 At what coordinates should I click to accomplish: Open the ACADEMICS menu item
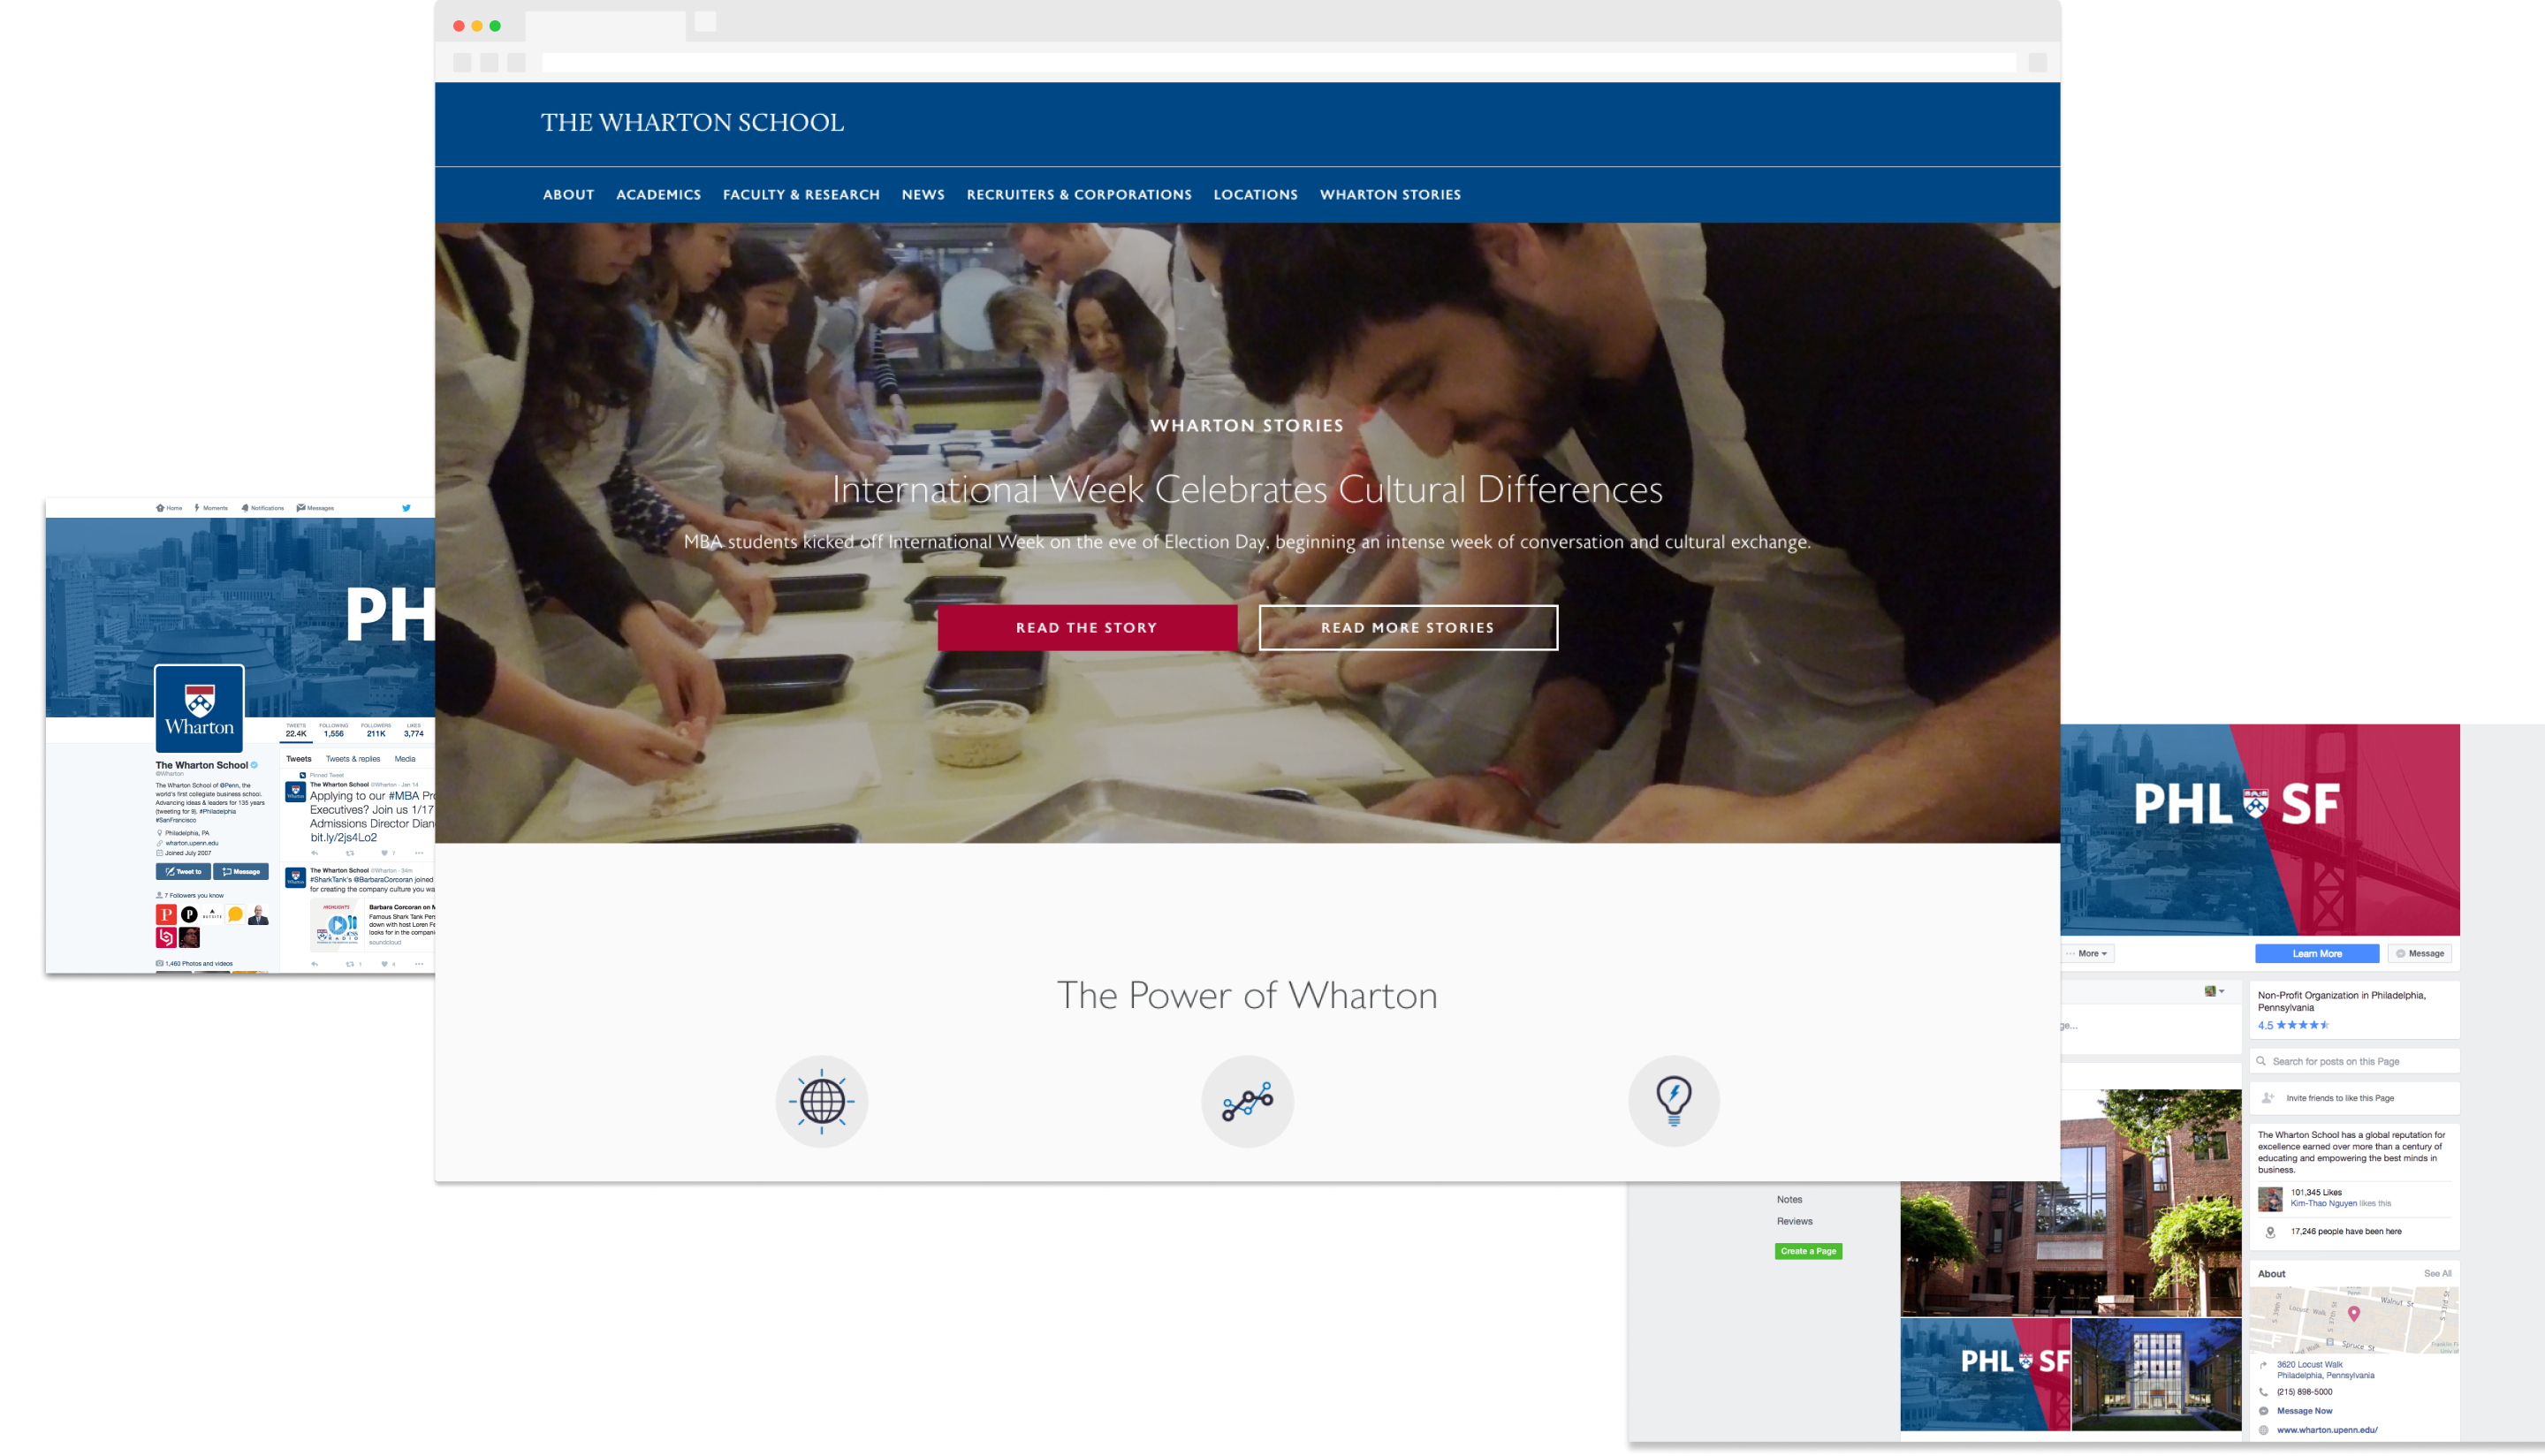pyautogui.click(x=658, y=194)
